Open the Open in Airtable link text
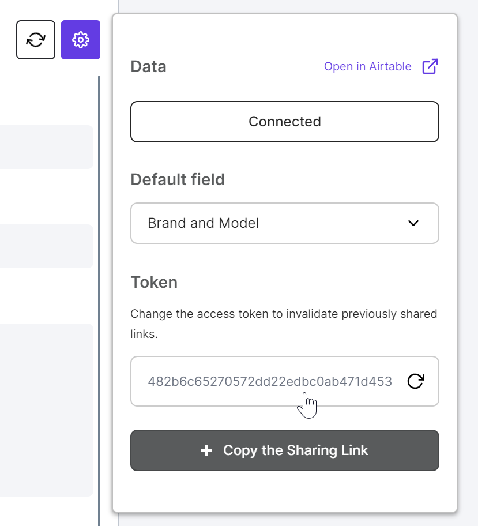The height and width of the screenshot is (526, 478). [x=367, y=66]
